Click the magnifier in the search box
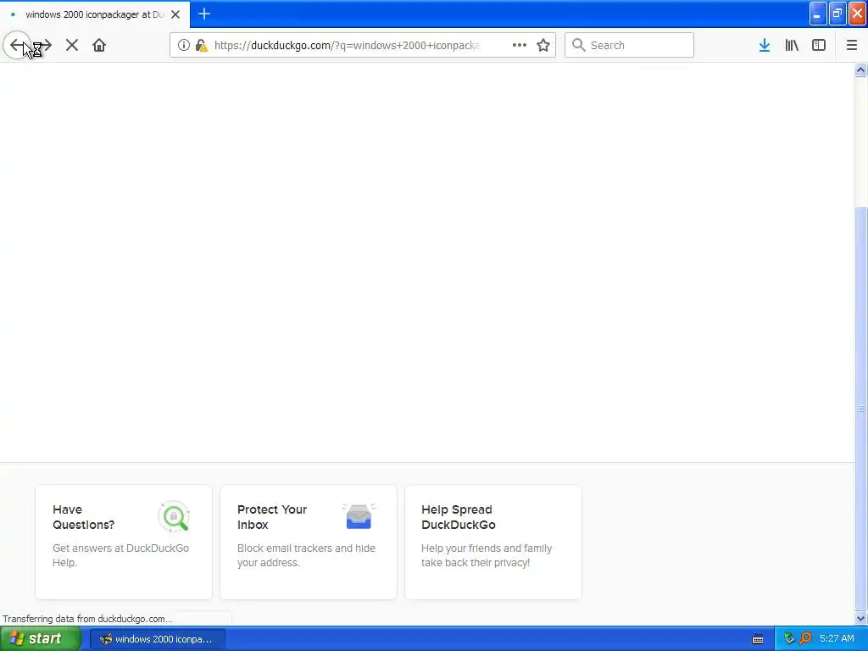Viewport: 868px width, 651px height. click(x=578, y=45)
